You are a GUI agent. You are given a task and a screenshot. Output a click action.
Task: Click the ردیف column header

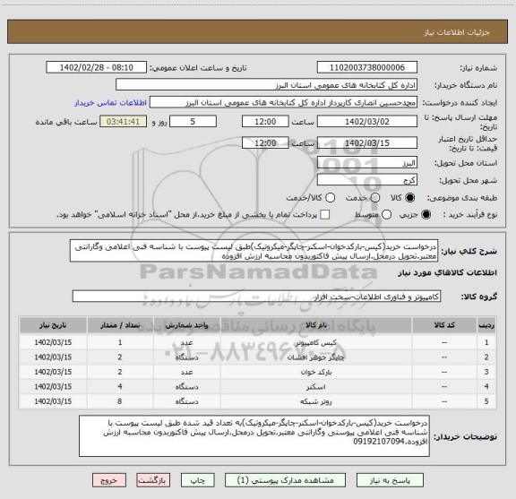coord(486,325)
